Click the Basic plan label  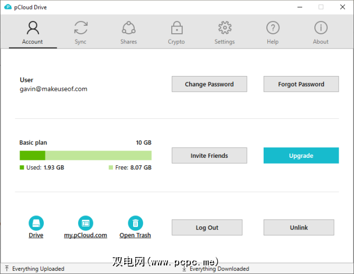pos(33,143)
